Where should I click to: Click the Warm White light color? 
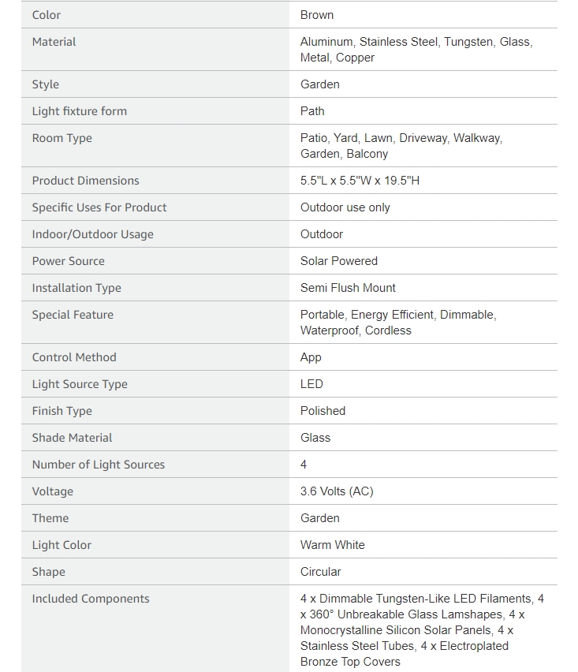pos(333,545)
